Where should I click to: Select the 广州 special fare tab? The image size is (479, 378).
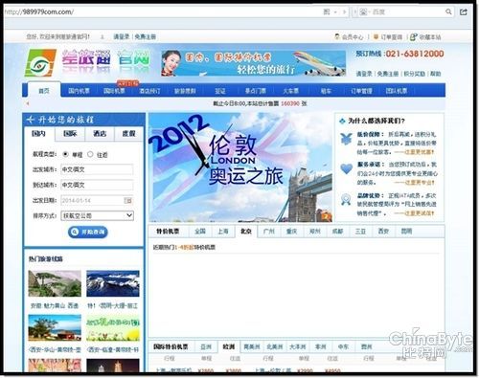269,232
